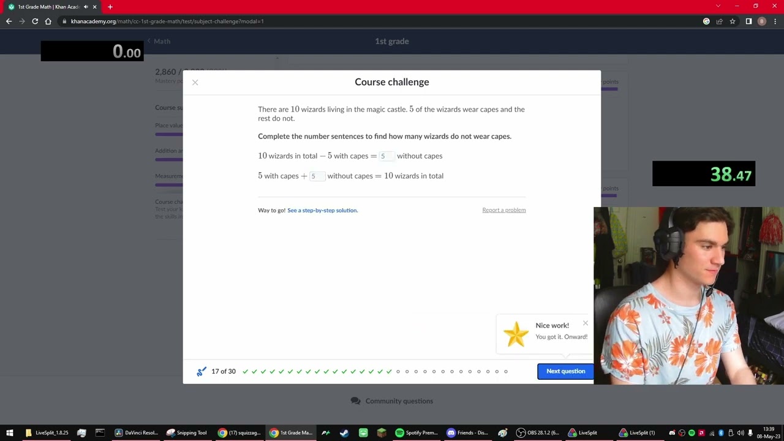784x441 pixels.
Task: Open the step-by-step solution link
Action: coord(322,210)
